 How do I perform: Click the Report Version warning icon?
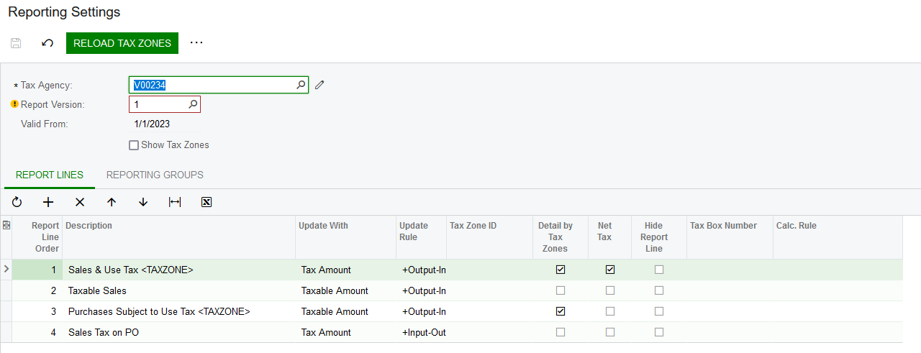14,104
